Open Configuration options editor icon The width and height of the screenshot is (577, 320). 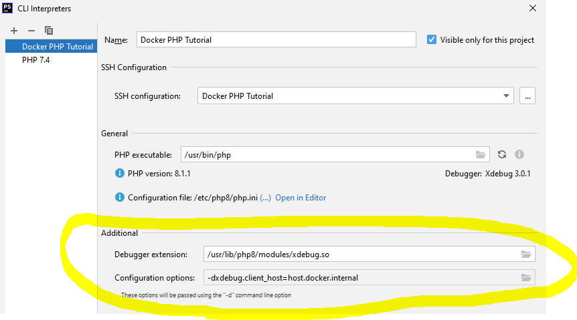[x=526, y=277]
